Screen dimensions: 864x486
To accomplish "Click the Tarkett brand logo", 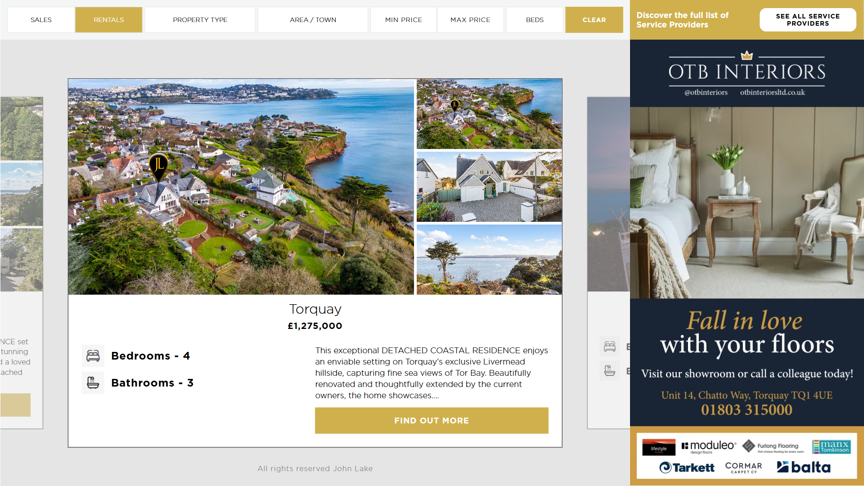I will pyautogui.click(x=687, y=468).
